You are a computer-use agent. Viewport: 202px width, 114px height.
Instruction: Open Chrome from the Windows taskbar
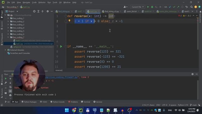(x=74, y=110)
